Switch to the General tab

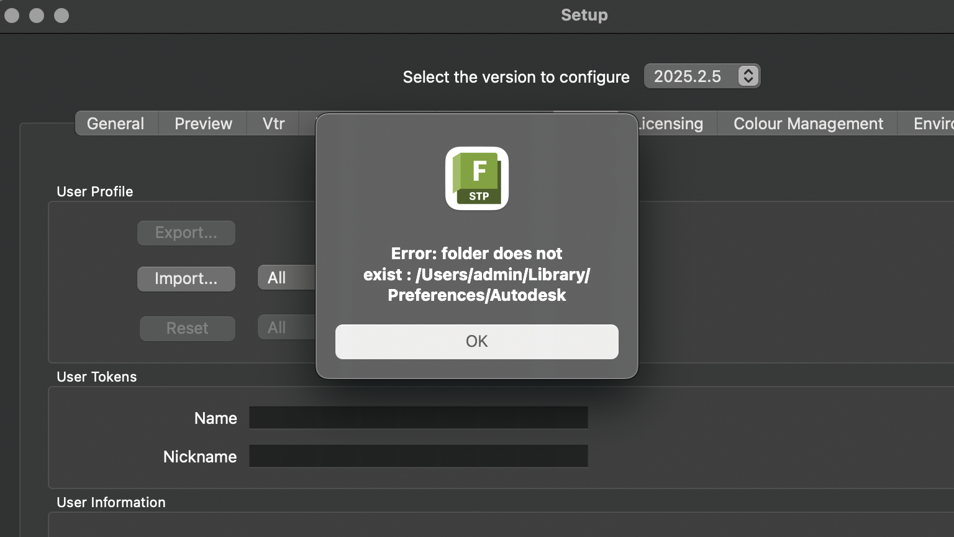click(x=116, y=124)
